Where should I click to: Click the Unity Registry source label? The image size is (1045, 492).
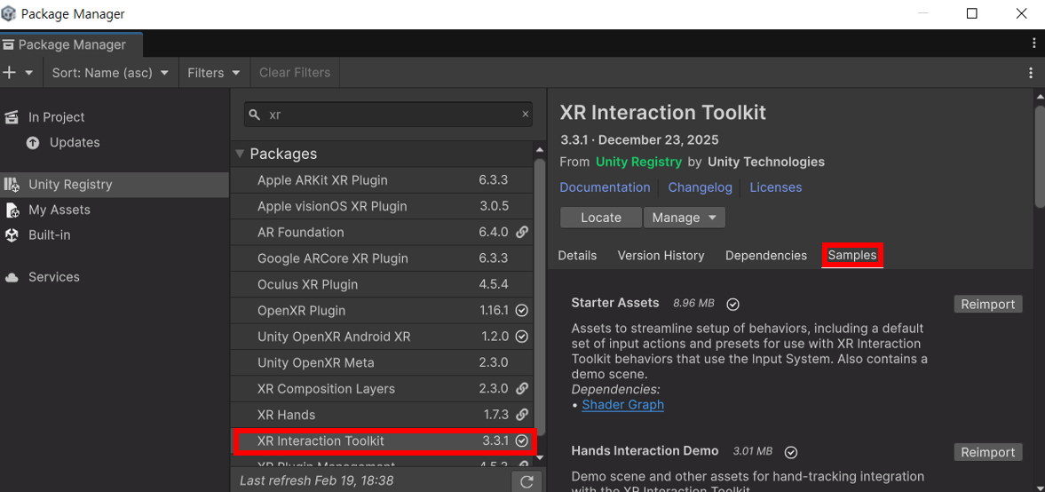tap(638, 162)
